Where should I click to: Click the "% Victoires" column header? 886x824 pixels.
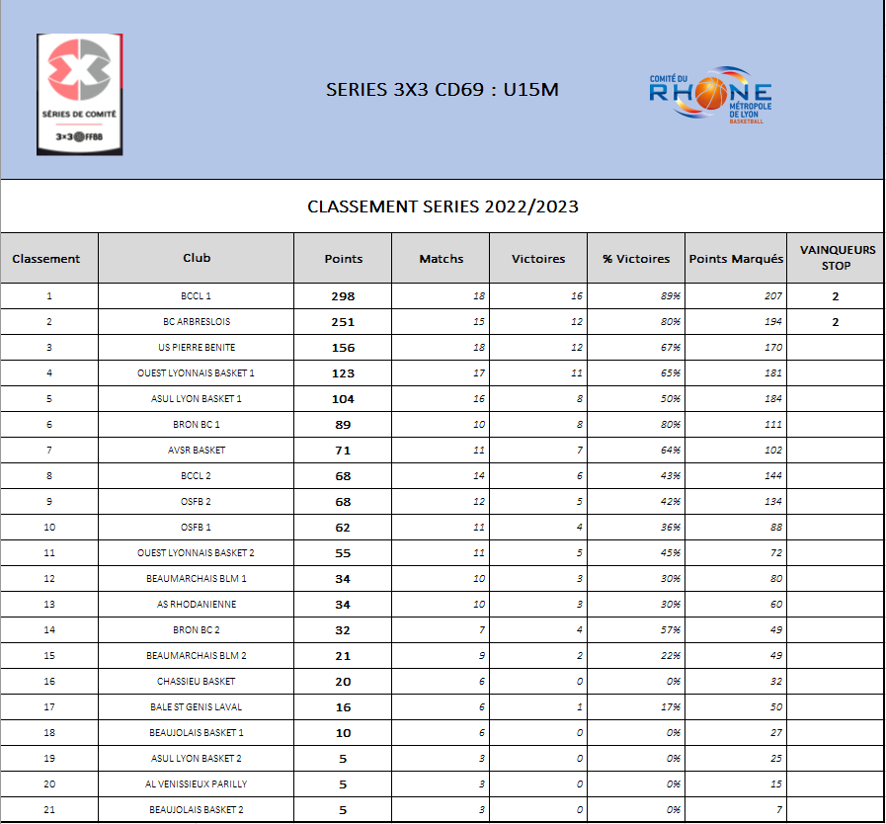click(x=636, y=259)
